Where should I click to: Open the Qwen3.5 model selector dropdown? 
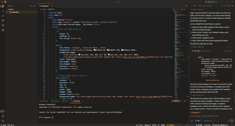[209, 121]
